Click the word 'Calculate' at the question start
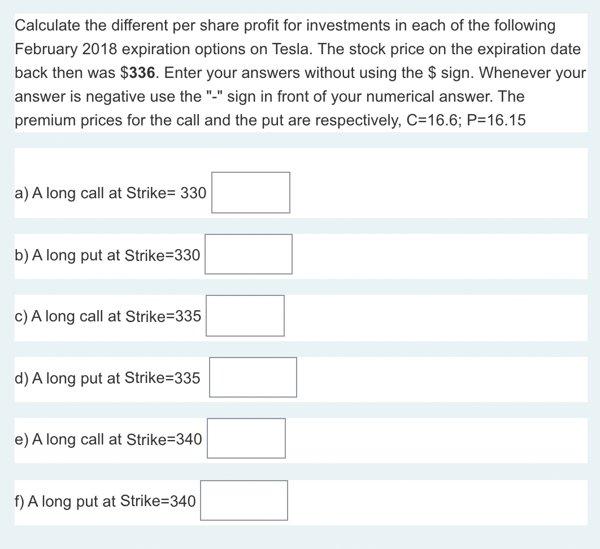The image size is (600, 549). (x=48, y=25)
